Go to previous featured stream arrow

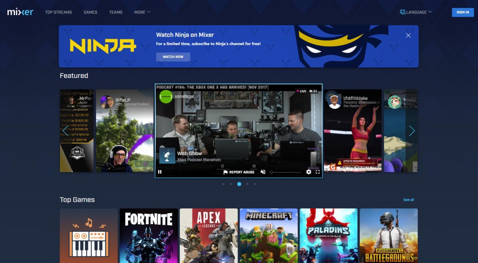65,131
